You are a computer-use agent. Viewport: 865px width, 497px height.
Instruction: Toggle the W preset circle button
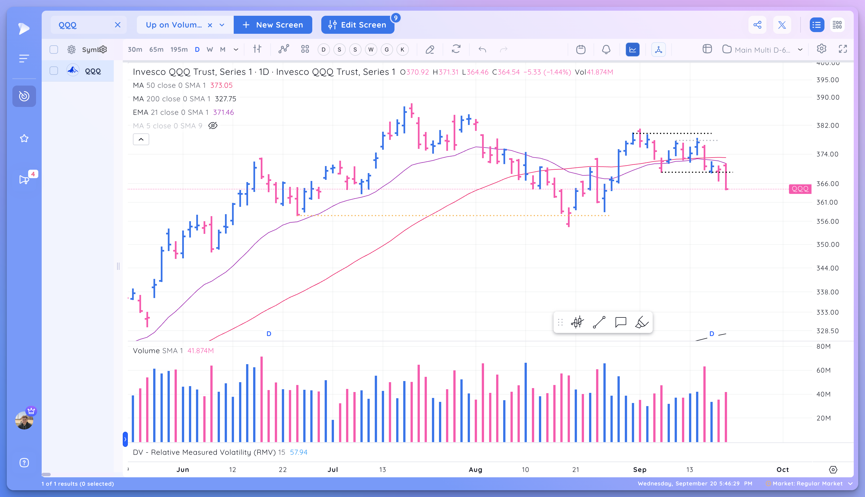coord(371,50)
